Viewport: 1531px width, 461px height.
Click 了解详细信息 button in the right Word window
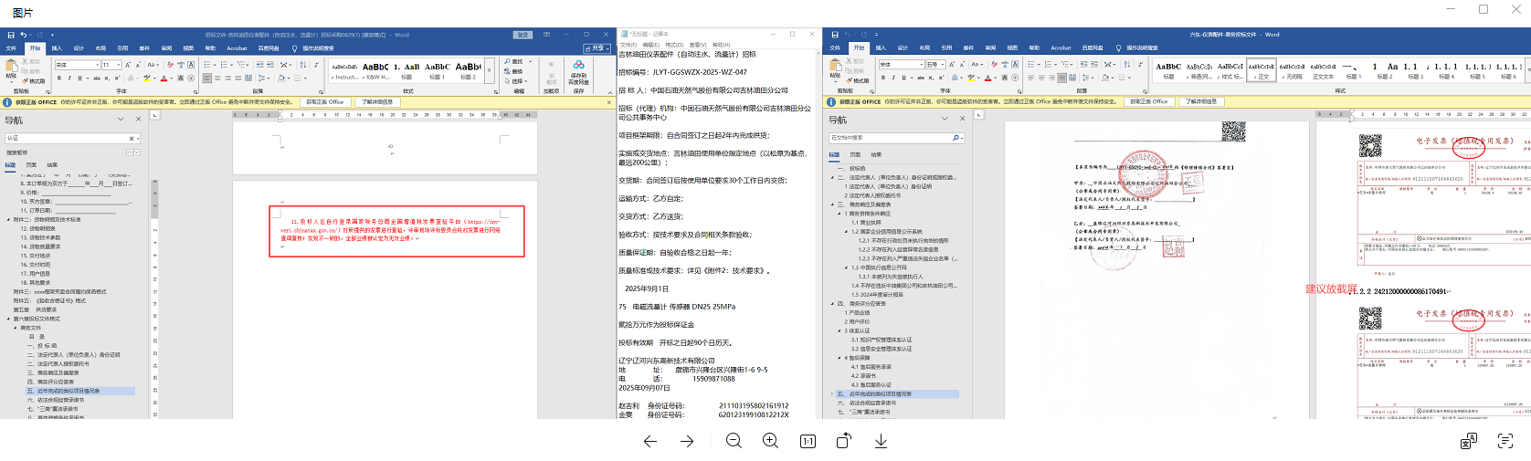tap(1201, 101)
